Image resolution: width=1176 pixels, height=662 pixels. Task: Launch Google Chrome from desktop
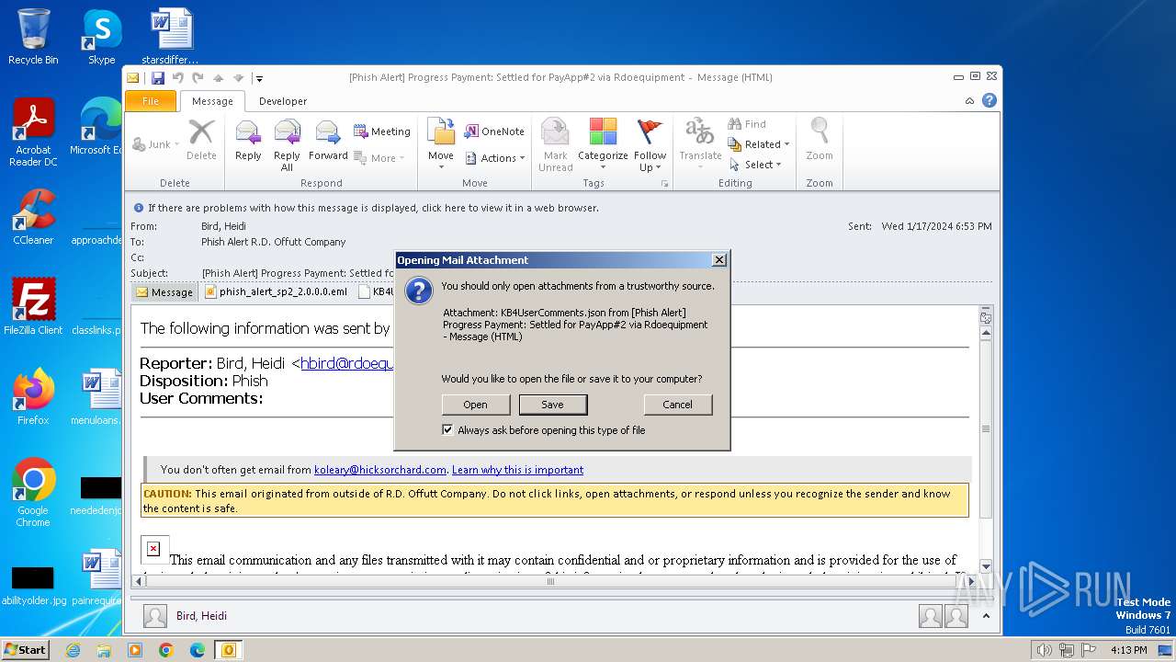[33, 493]
